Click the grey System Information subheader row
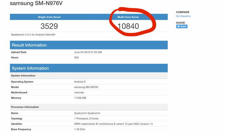Viewport: 226px width, 134px height. [x=89, y=76]
